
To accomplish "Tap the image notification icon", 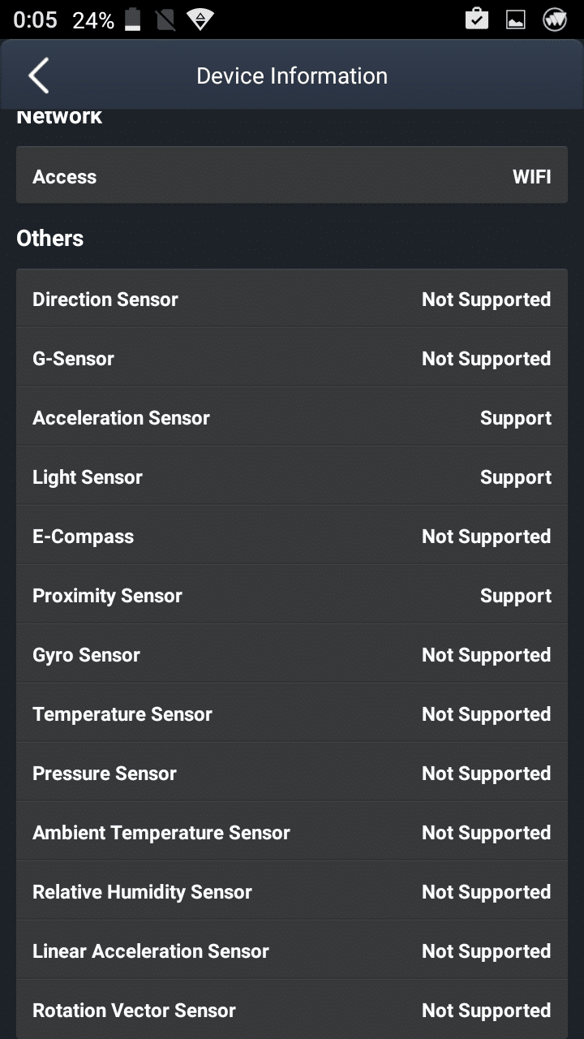I will (x=516, y=20).
